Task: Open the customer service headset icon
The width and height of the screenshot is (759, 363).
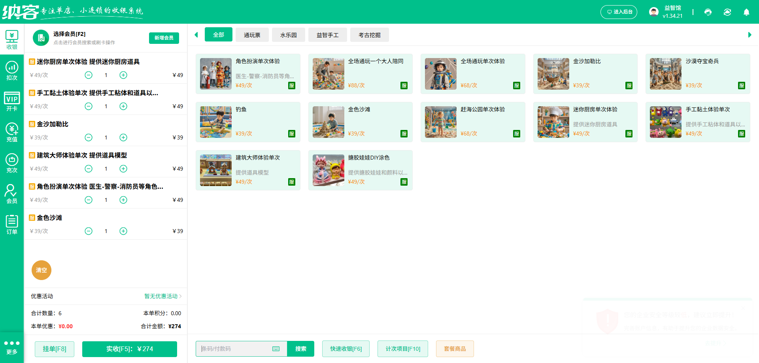Action: point(708,12)
